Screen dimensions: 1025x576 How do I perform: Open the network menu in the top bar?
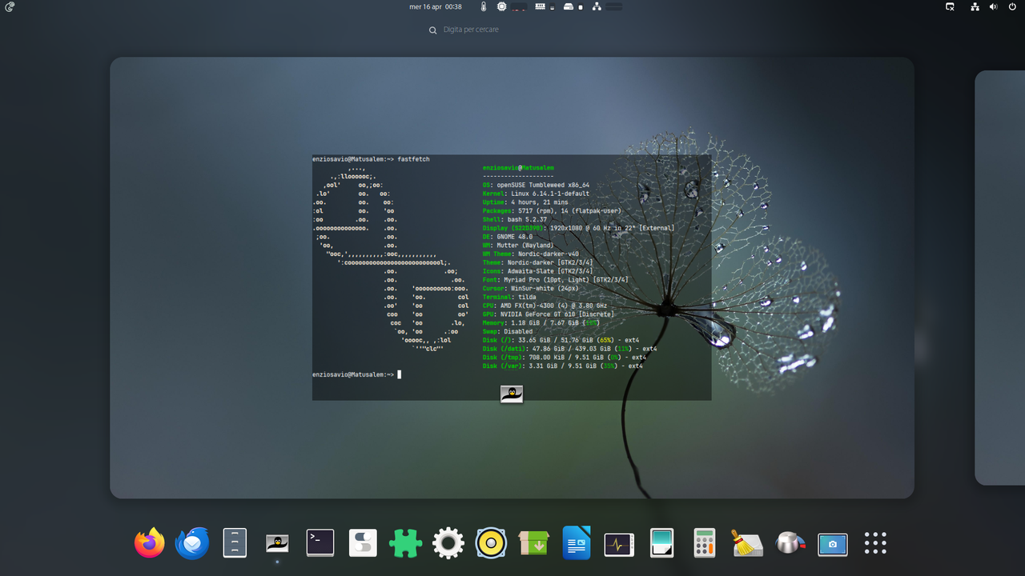[974, 6]
